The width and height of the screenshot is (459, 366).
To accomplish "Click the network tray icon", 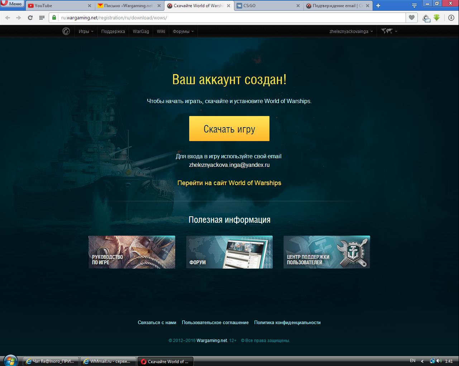I will pos(432,361).
